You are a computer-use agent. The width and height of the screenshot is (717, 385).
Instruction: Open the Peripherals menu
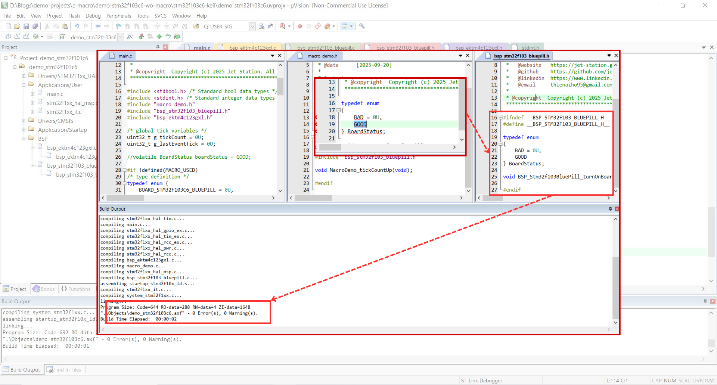(118, 16)
